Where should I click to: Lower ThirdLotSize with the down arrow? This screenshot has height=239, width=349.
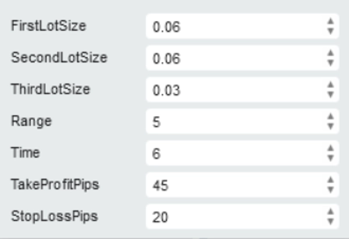coord(330,95)
